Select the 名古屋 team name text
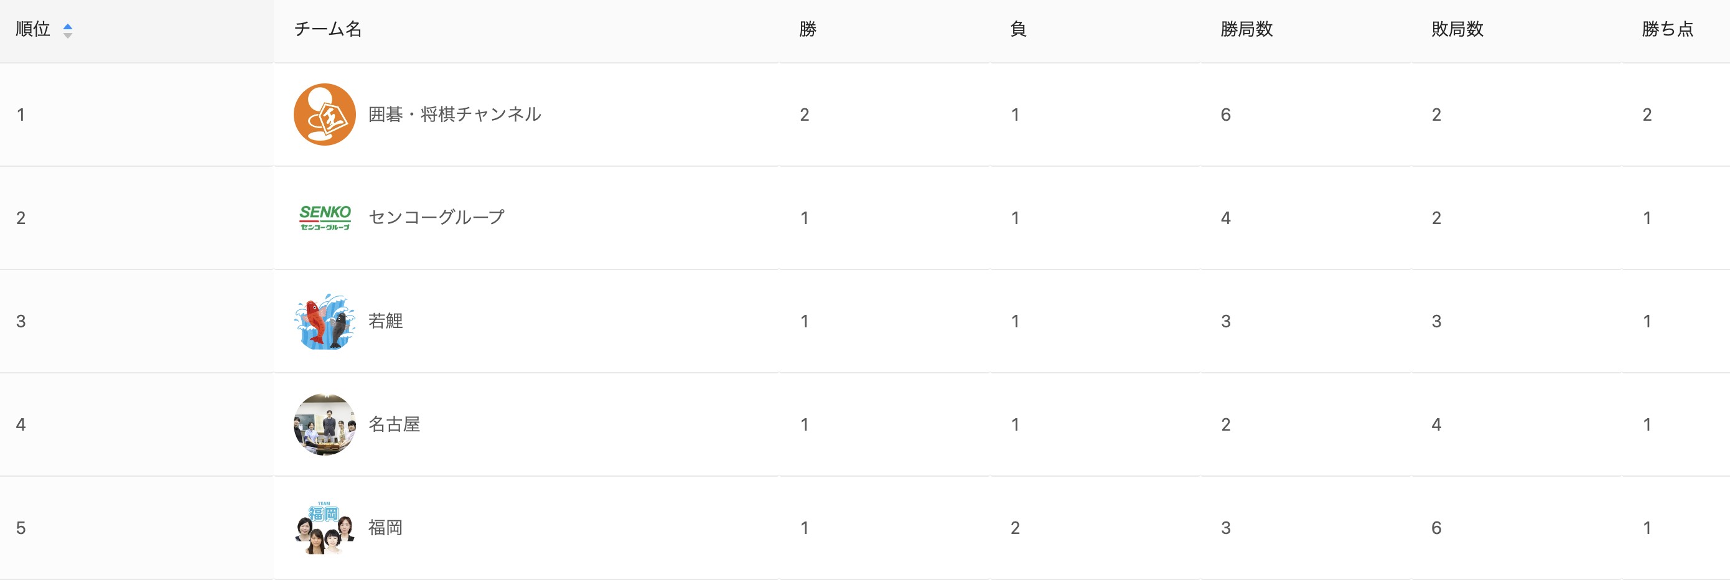 394,424
